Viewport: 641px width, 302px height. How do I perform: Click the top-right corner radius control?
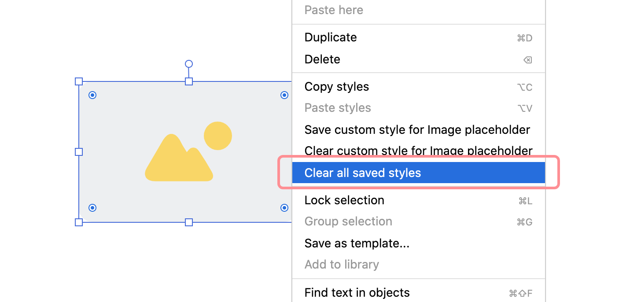point(284,95)
